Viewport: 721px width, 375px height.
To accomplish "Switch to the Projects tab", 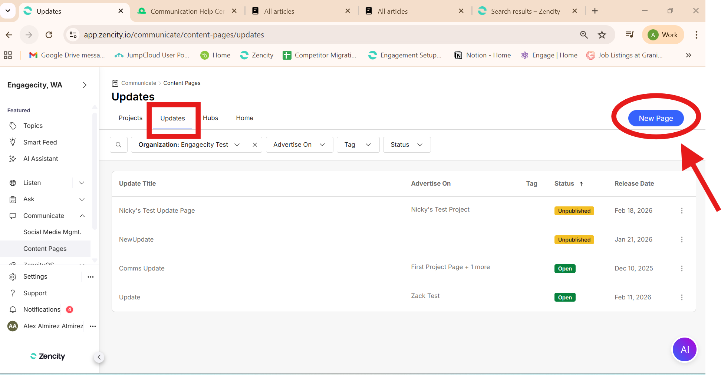I will pos(130,118).
